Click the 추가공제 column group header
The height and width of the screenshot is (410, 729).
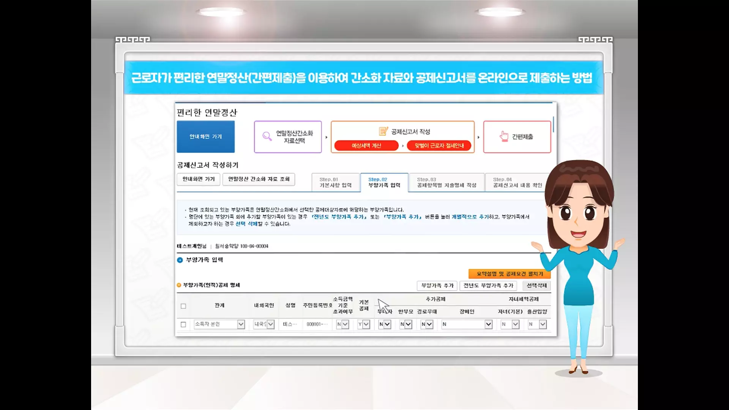436,299
